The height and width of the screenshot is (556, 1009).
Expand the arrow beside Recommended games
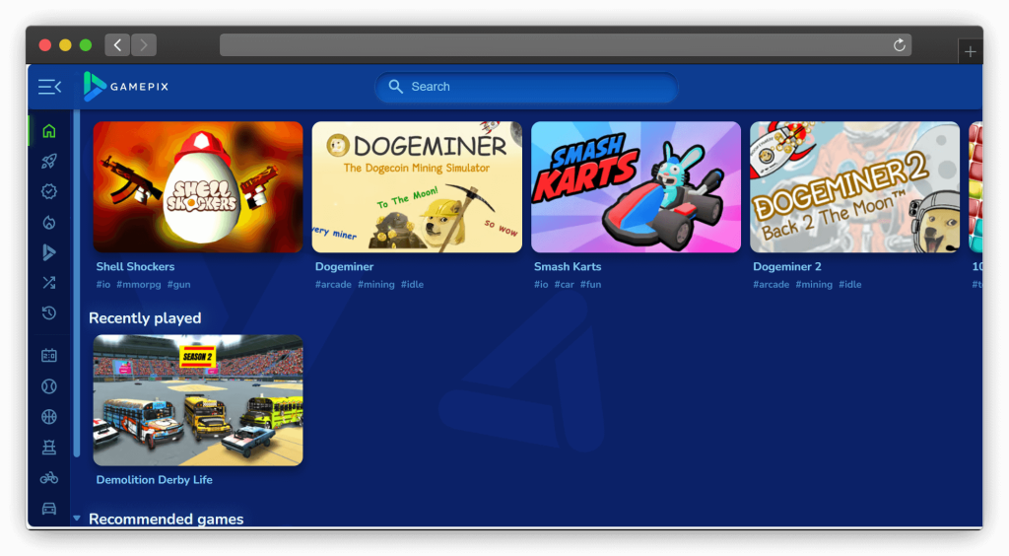coord(77,519)
